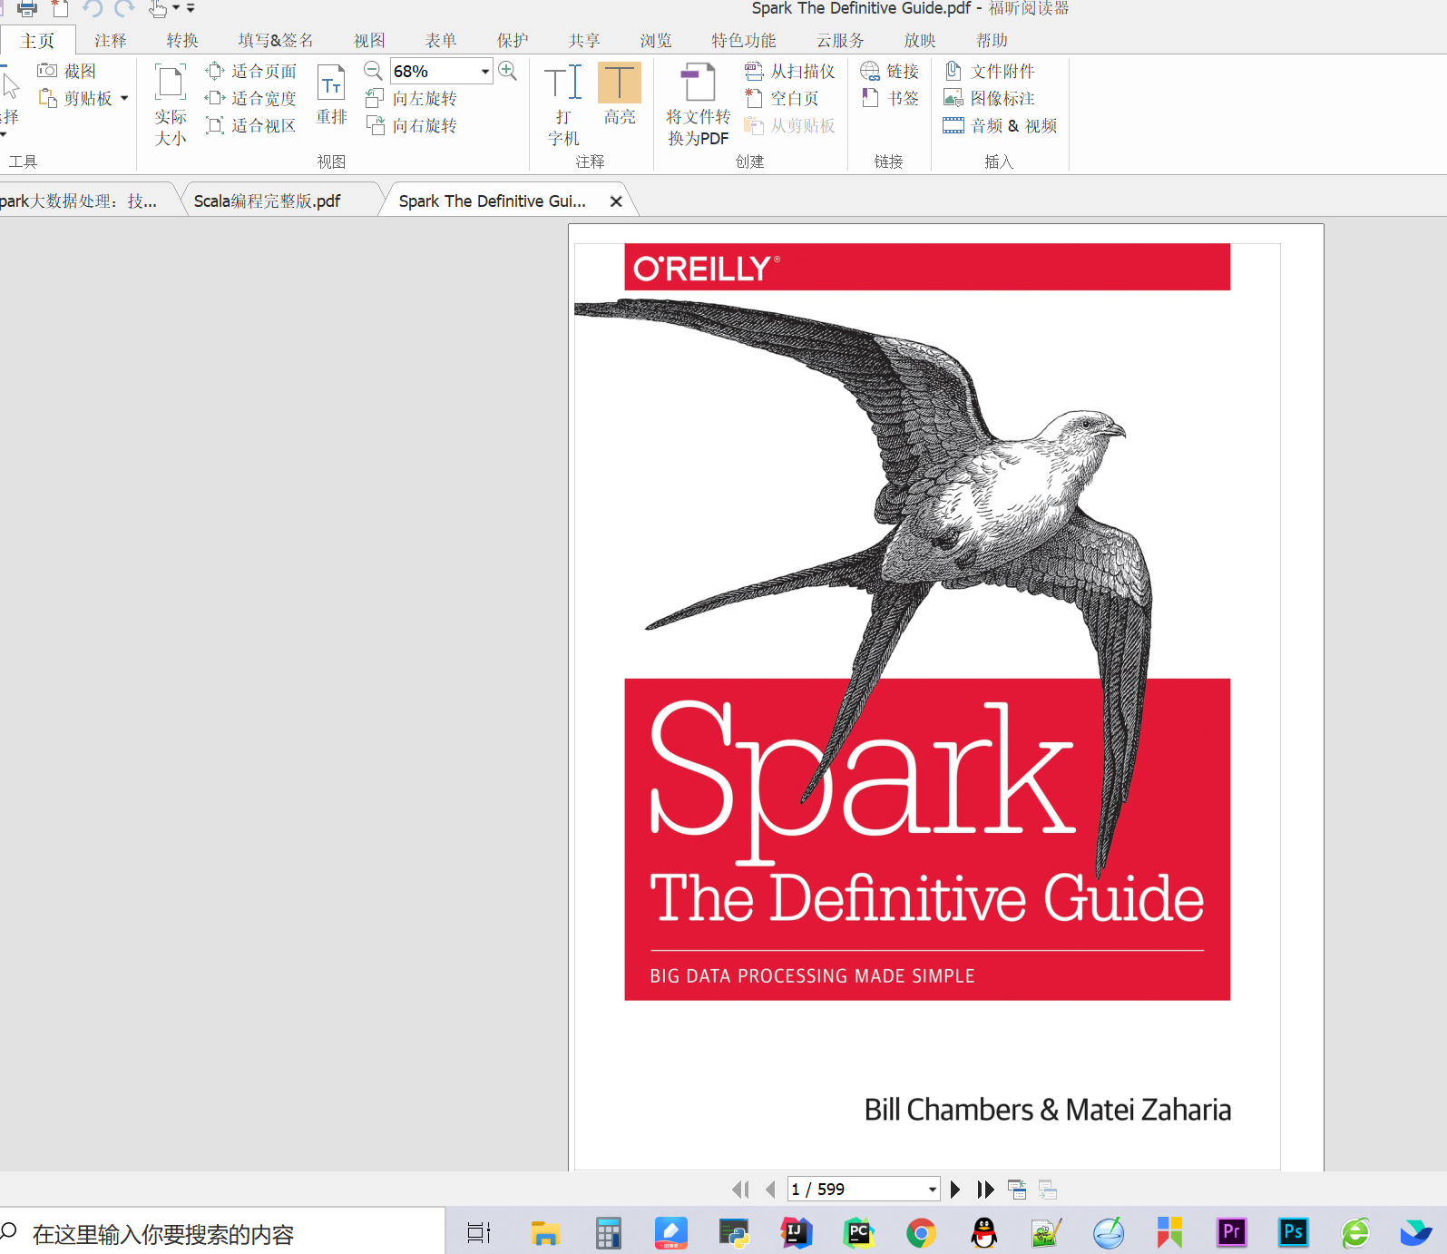This screenshot has height=1254, width=1447.
Task: Set view to 实际大小 actual size
Action: click(170, 104)
